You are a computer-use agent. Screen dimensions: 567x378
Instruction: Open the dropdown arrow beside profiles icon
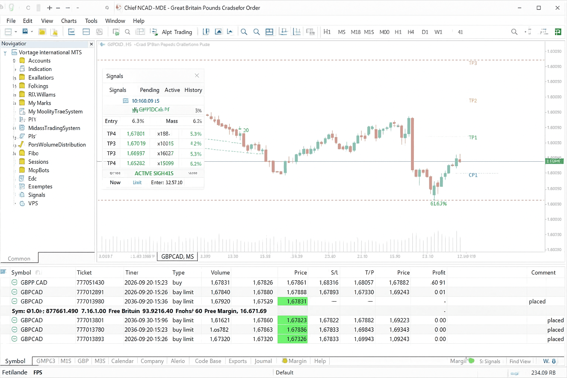(32, 32)
